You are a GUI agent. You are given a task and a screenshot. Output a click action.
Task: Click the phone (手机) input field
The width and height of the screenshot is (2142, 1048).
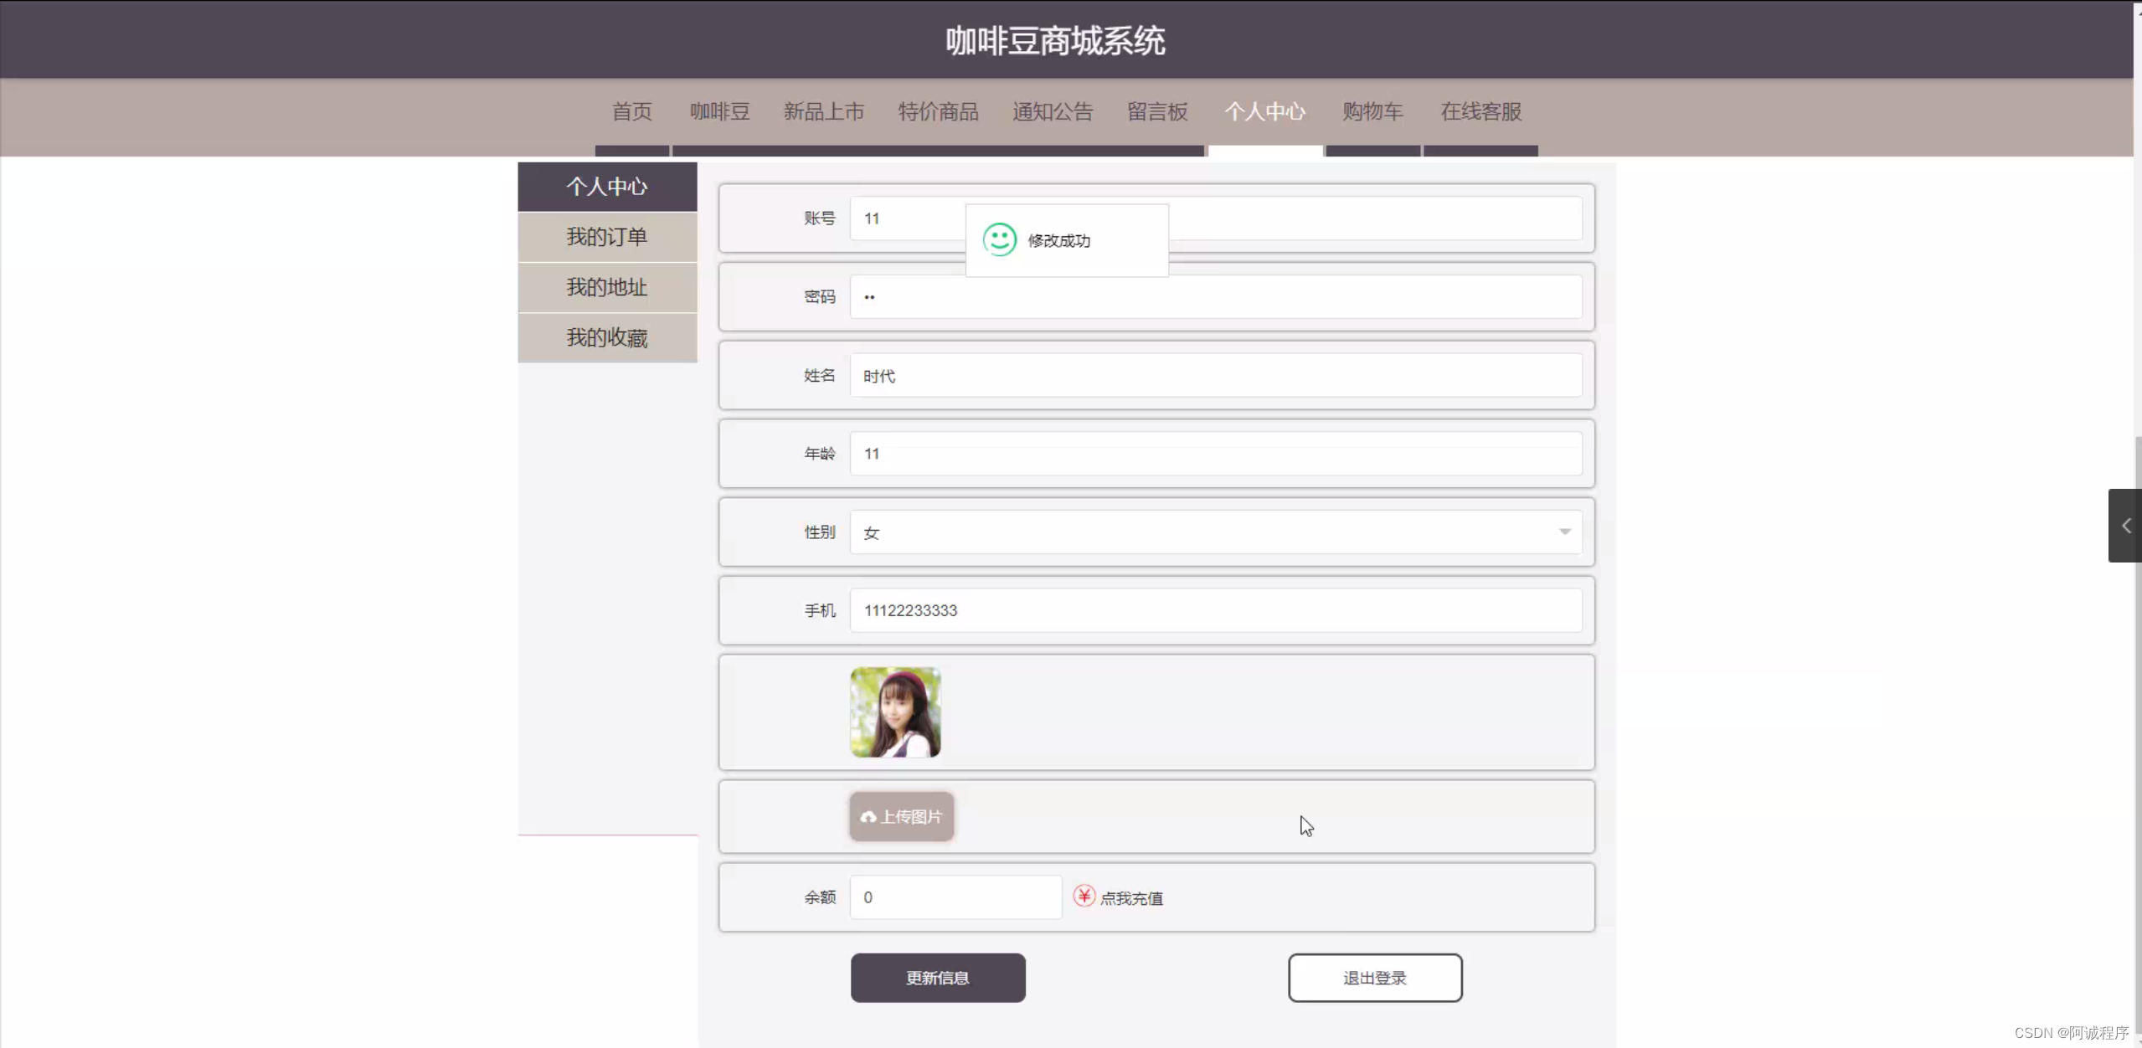pos(1215,610)
